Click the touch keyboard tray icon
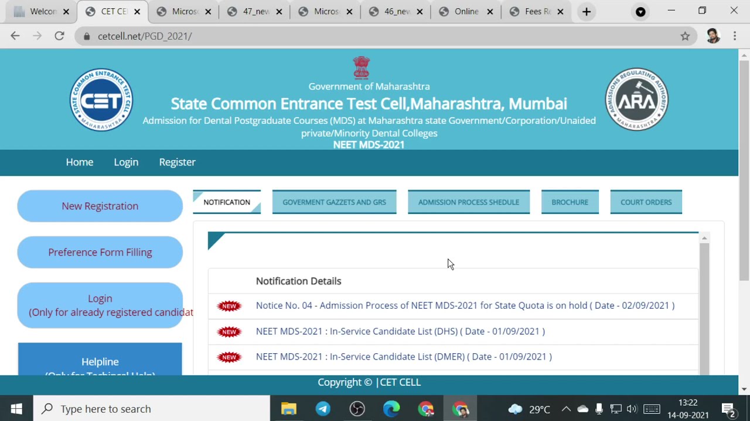The width and height of the screenshot is (750, 421). click(x=652, y=409)
